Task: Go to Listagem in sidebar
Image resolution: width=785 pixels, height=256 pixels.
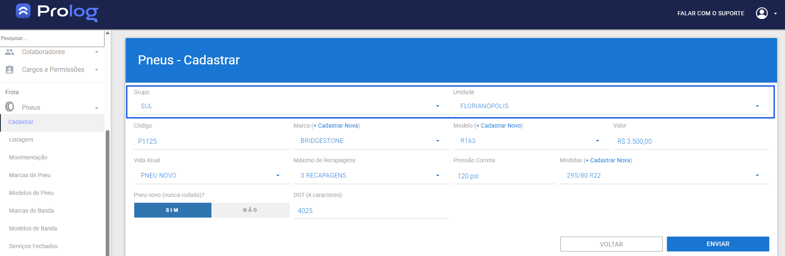Action: pos(21,140)
